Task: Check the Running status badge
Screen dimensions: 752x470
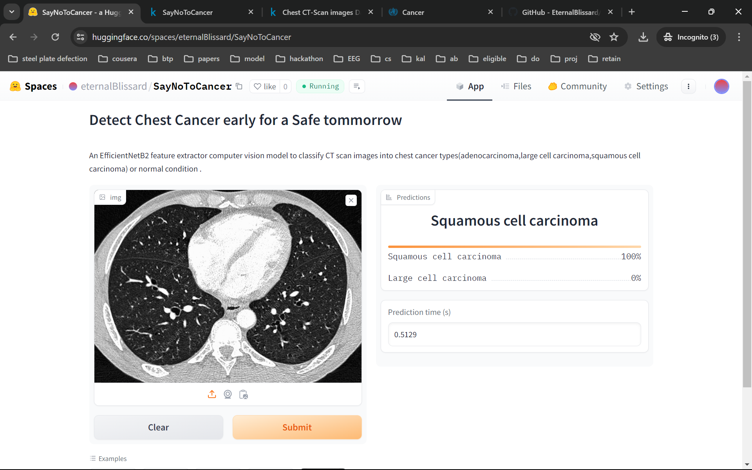Action: pyautogui.click(x=320, y=86)
